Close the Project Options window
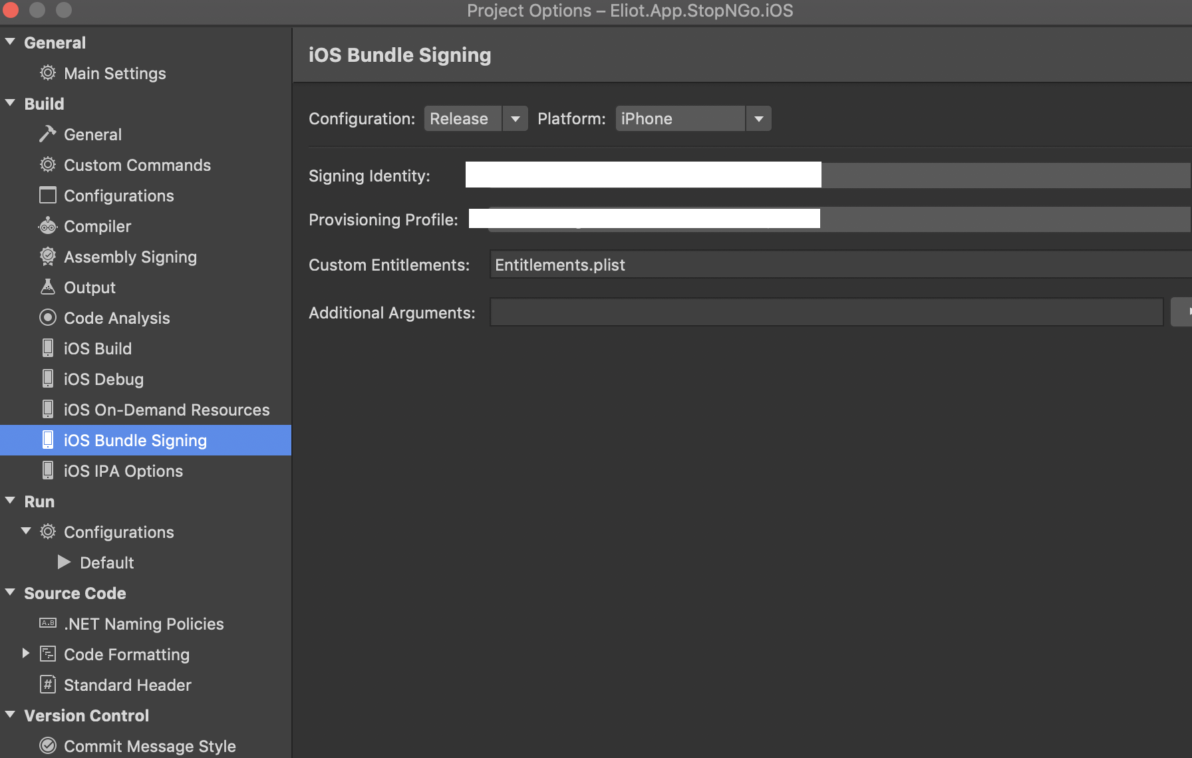Viewport: 1192px width, 758px height. click(x=11, y=10)
